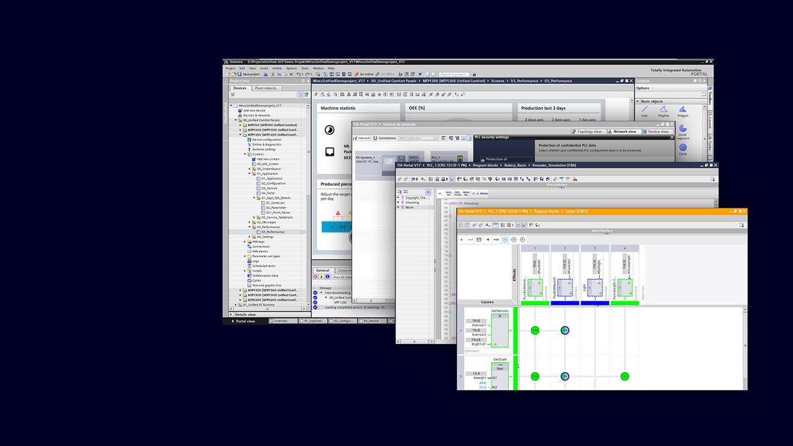Image resolution: width=793 pixels, height=446 pixels.
Task: Toggle the blue-ringed intersection on row 2 column 2
Action: click(565, 376)
